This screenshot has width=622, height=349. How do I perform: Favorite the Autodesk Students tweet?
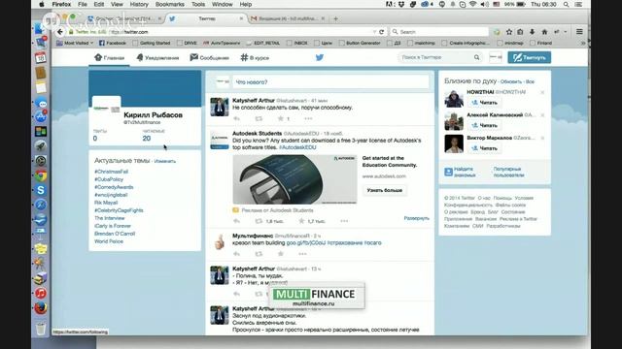(301, 221)
